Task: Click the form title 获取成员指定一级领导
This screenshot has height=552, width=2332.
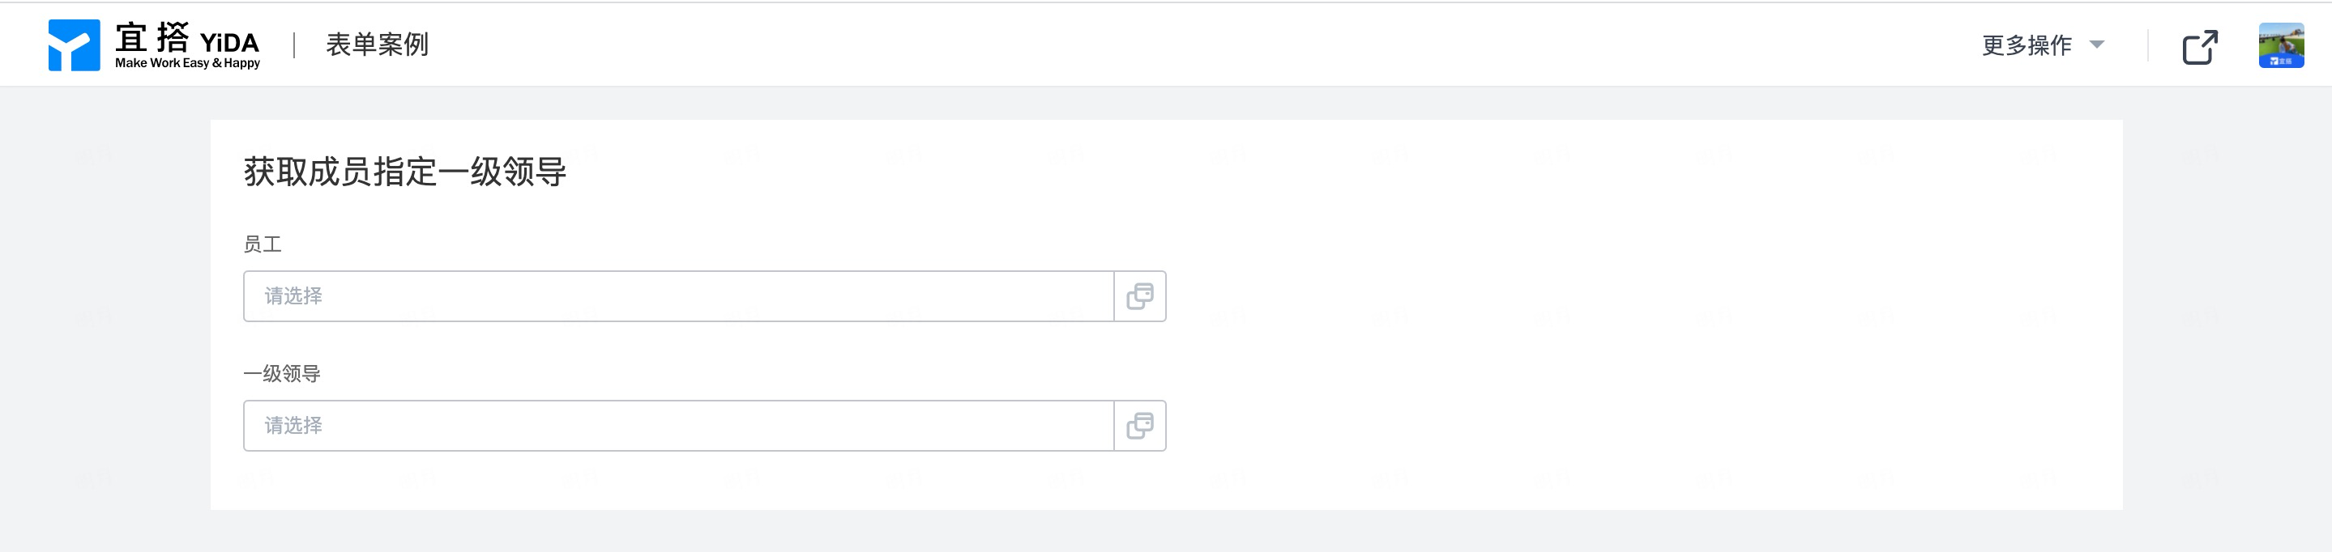Action: [404, 171]
